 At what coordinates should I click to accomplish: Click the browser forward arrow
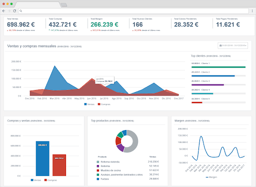pyautogui.click(x=9, y=11)
